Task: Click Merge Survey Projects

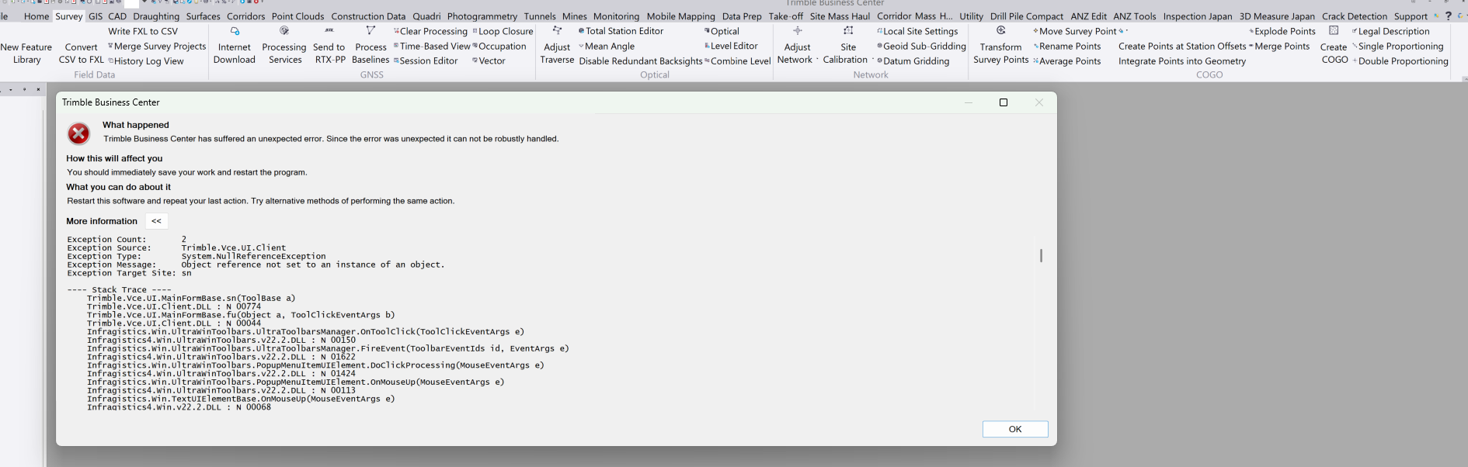Action: click(157, 47)
